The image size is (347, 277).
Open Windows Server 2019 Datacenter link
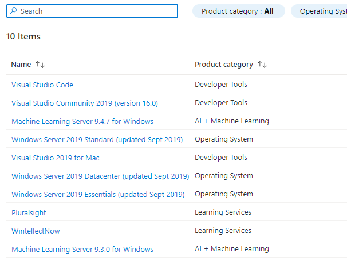pyautogui.click(x=100, y=176)
